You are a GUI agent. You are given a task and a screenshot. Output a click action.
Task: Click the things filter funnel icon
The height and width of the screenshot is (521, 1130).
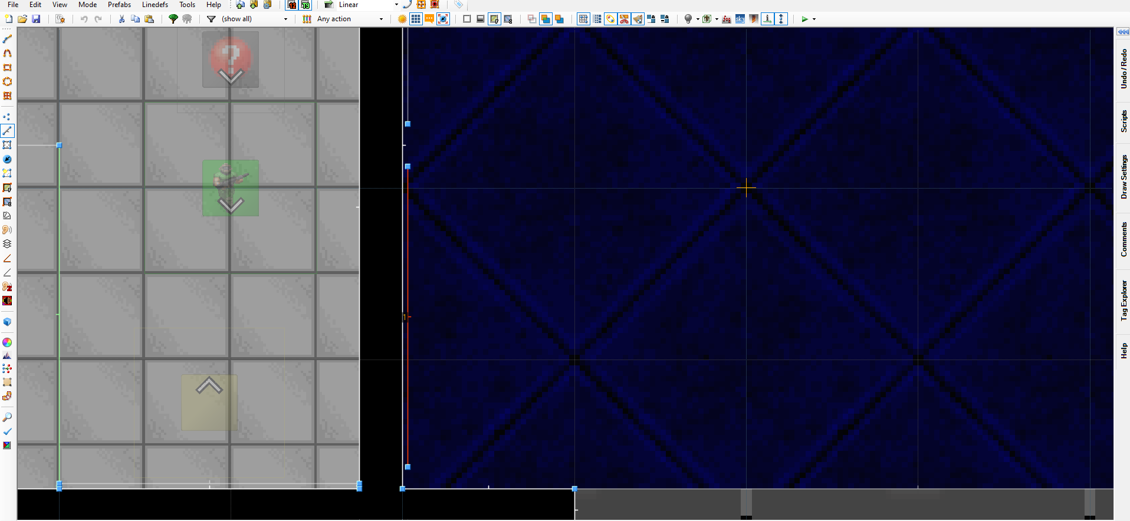click(211, 19)
